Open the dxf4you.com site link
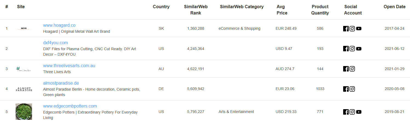Image resolution: width=410 pixels, height=122 pixels. pos(55,43)
